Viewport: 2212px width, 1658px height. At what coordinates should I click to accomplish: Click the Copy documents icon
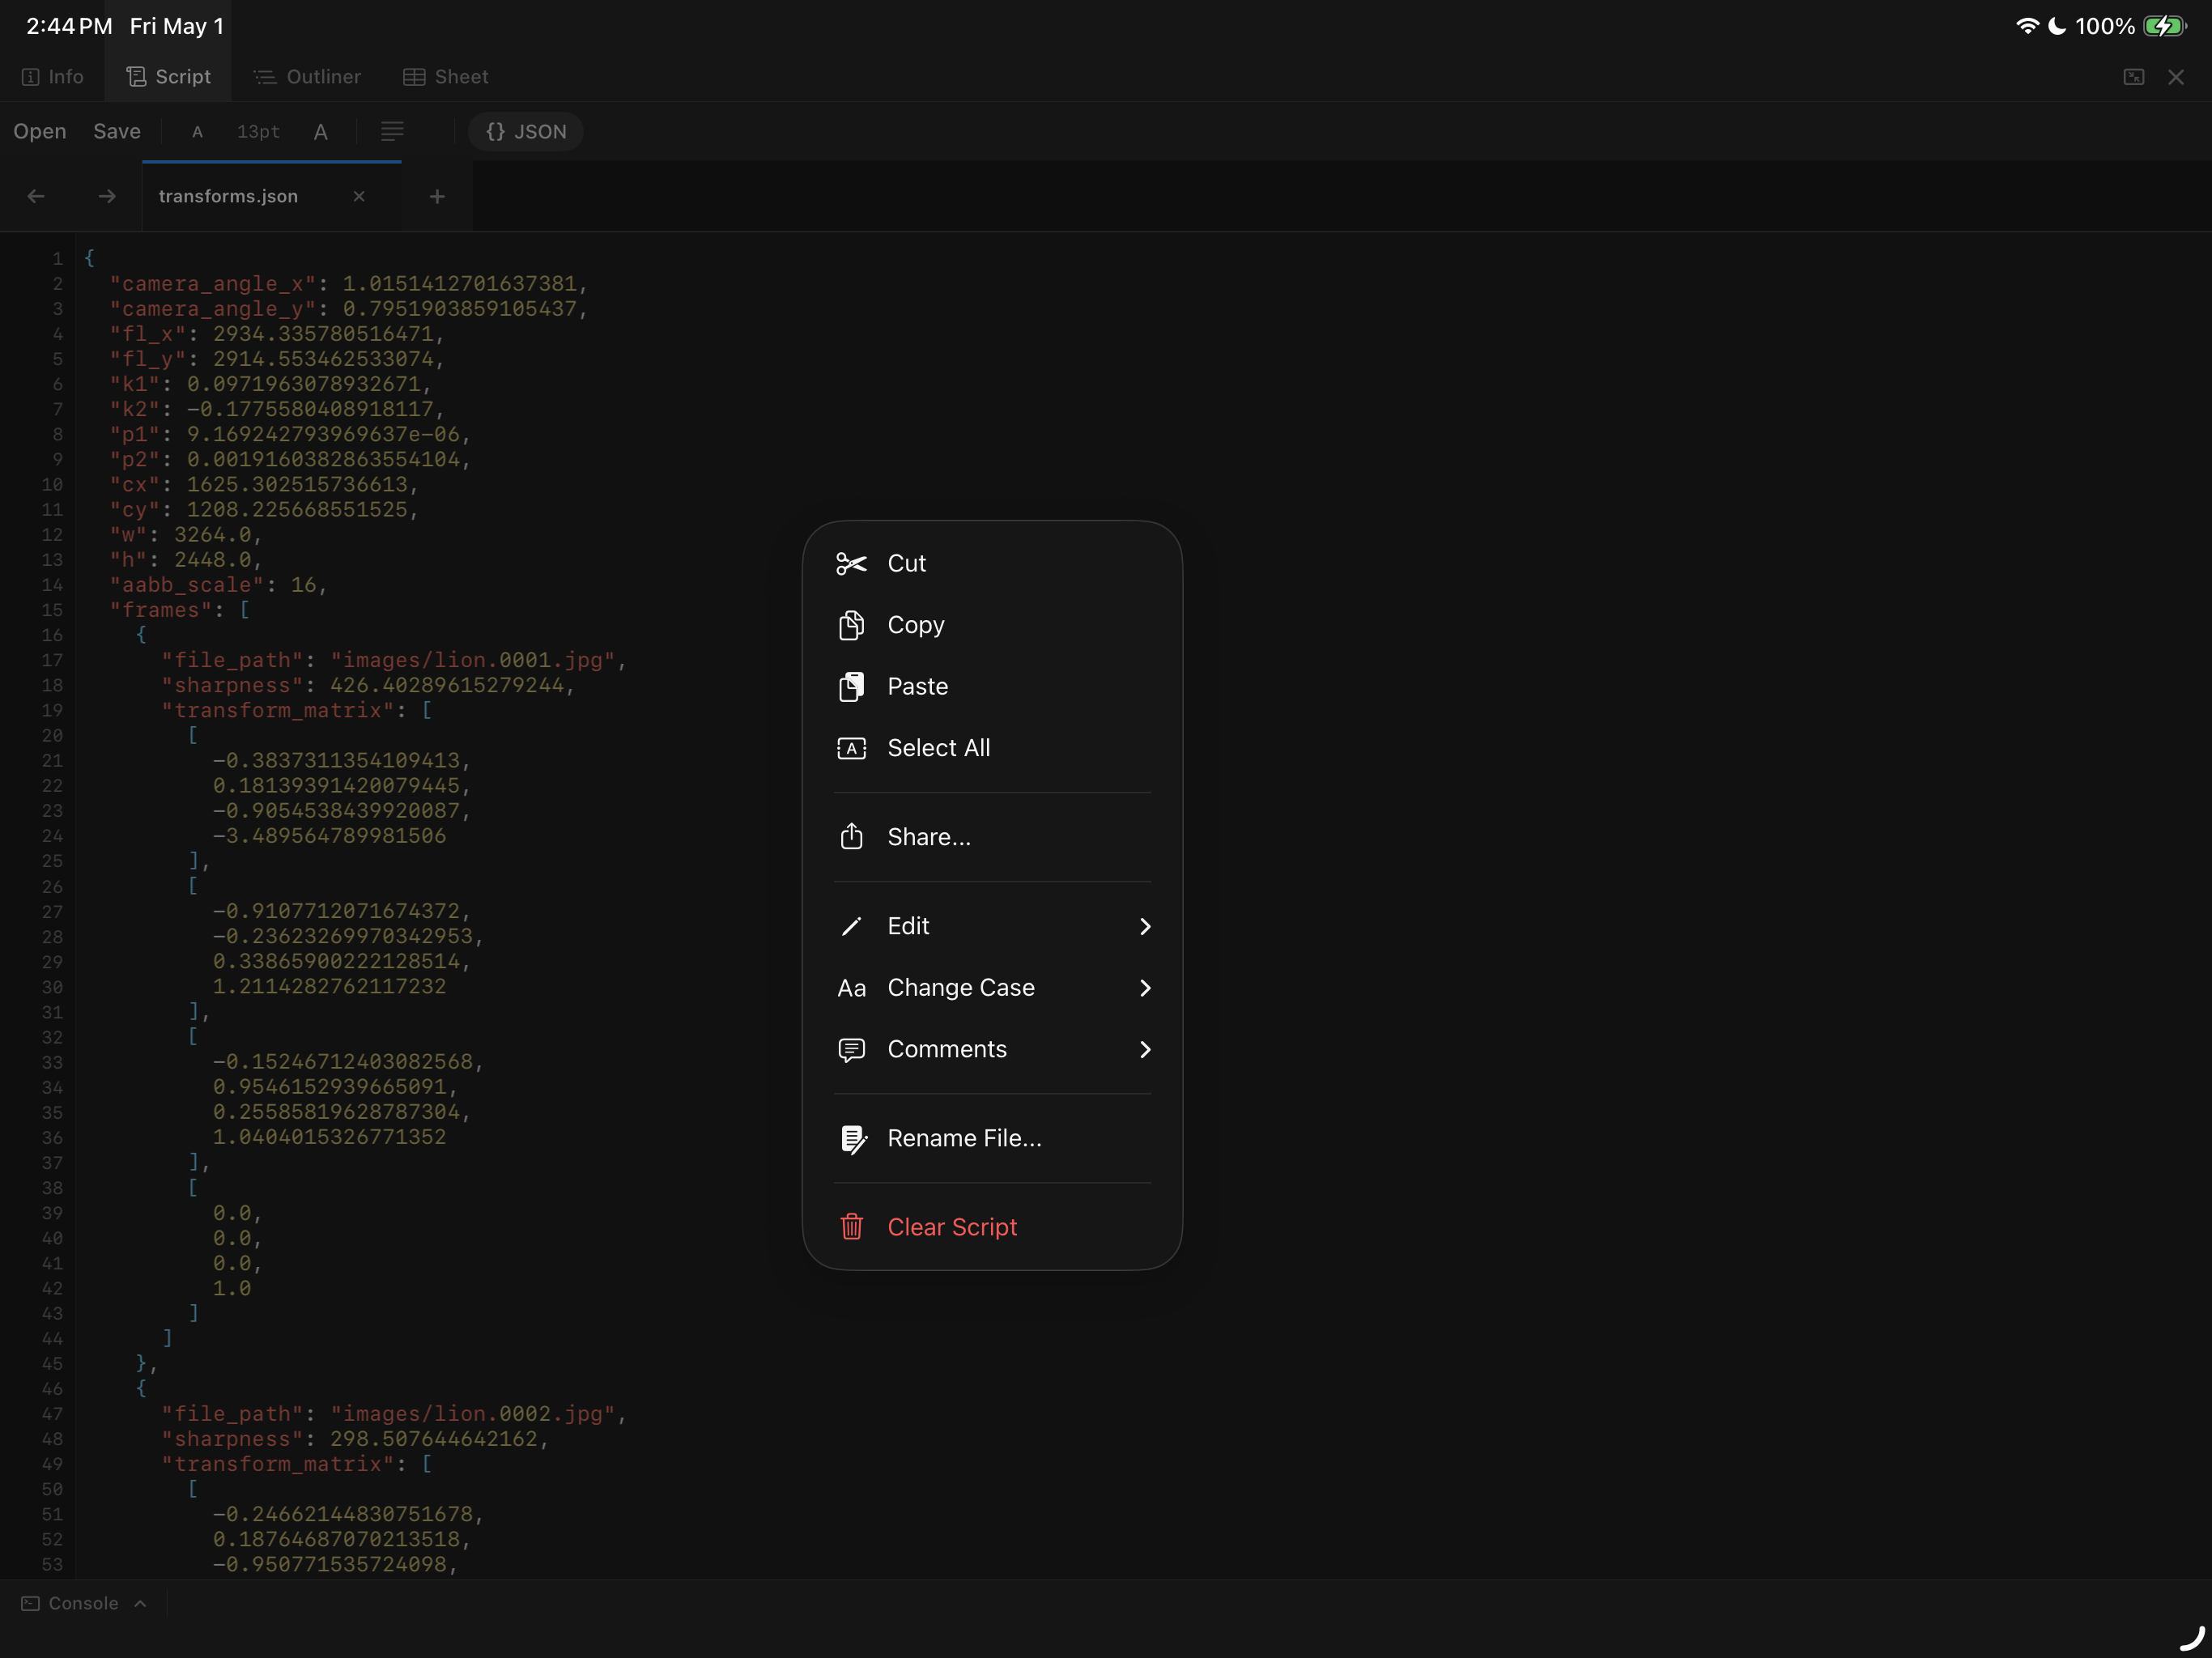pos(851,625)
